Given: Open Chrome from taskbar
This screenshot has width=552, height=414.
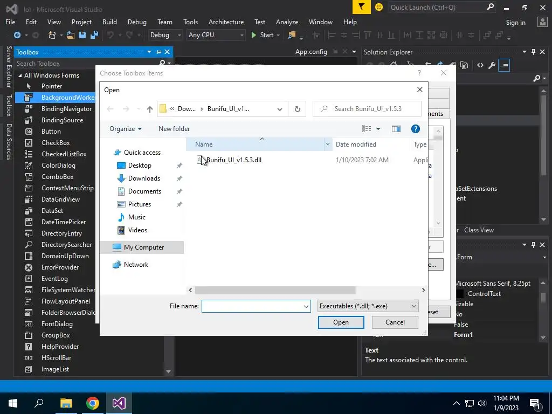Looking at the screenshot, I should [93, 403].
